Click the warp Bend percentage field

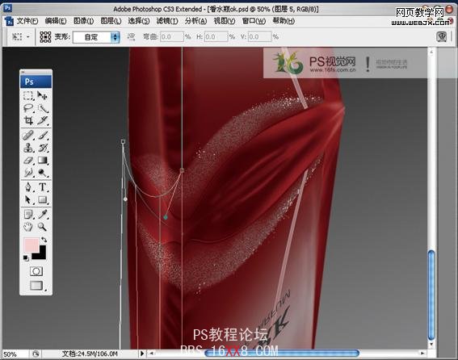coord(172,37)
